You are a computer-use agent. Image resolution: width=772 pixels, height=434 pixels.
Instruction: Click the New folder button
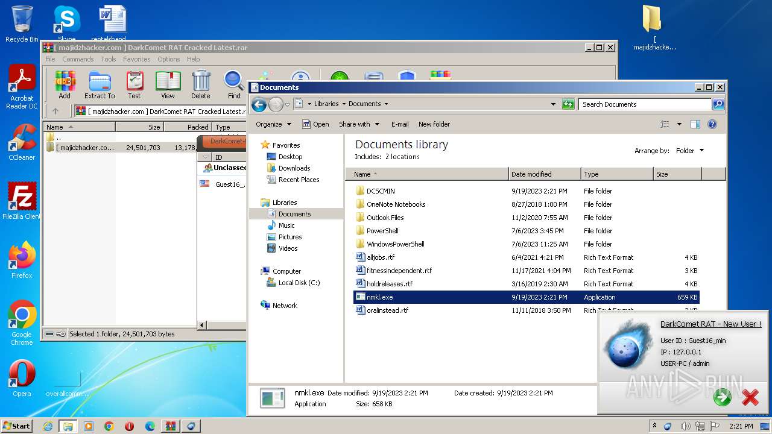[x=434, y=124]
